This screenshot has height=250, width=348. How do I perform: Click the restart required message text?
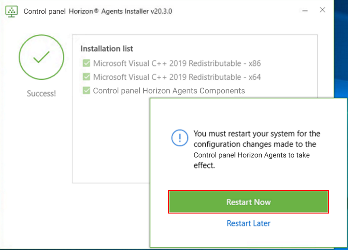[x=256, y=149]
